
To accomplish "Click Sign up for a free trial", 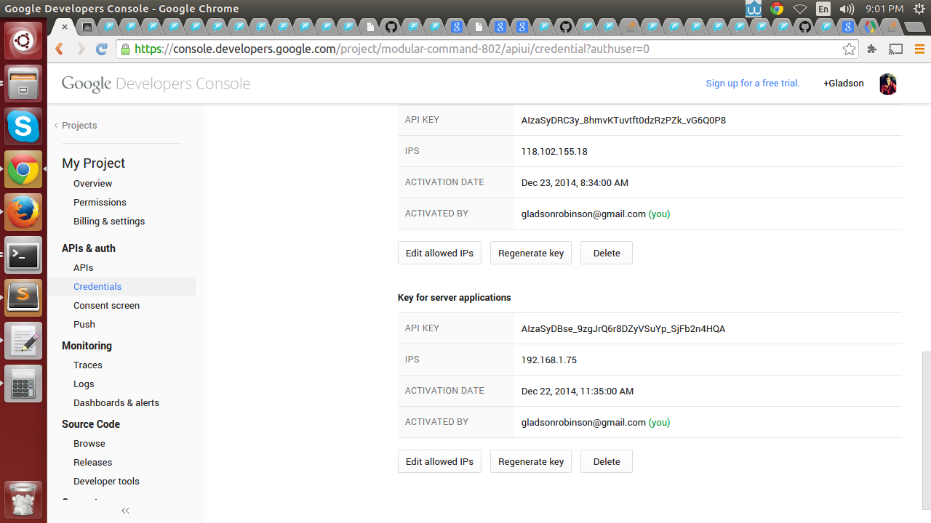I will 753,83.
